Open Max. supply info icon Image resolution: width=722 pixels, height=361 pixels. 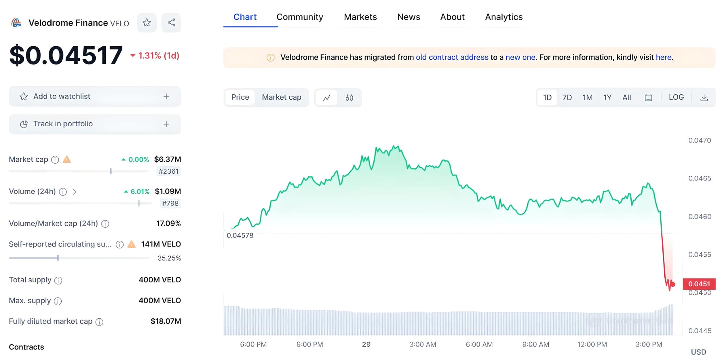pos(58,301)
